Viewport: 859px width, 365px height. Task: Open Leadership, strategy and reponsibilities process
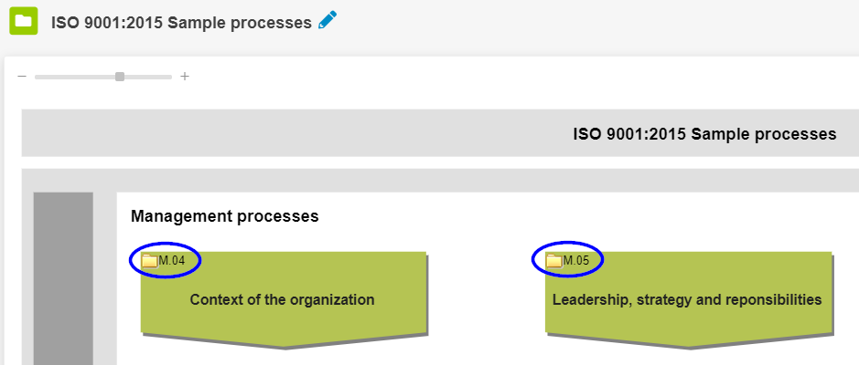pyautogui.click(x=687, y=299)
